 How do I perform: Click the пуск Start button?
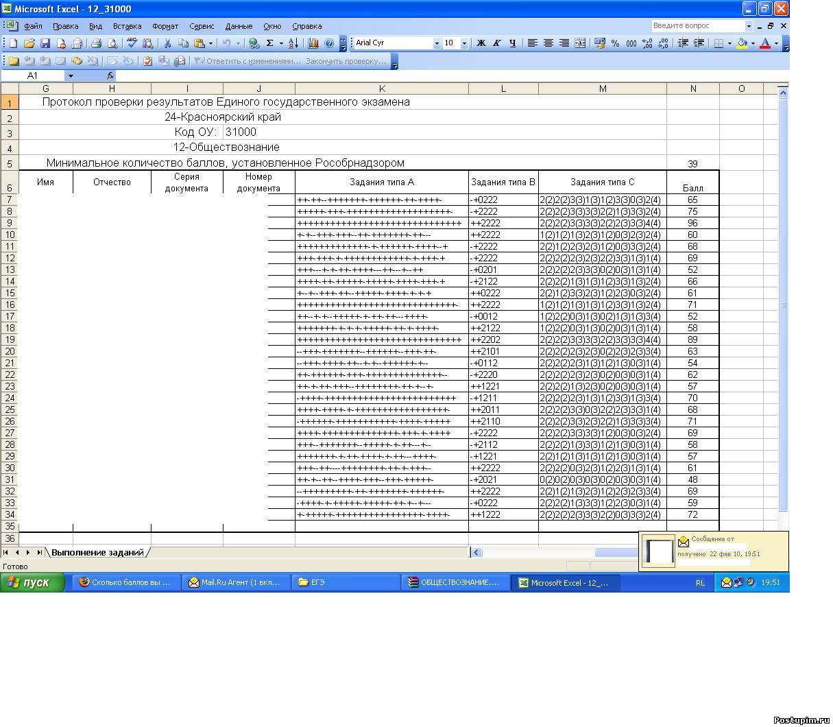(32, 582)
